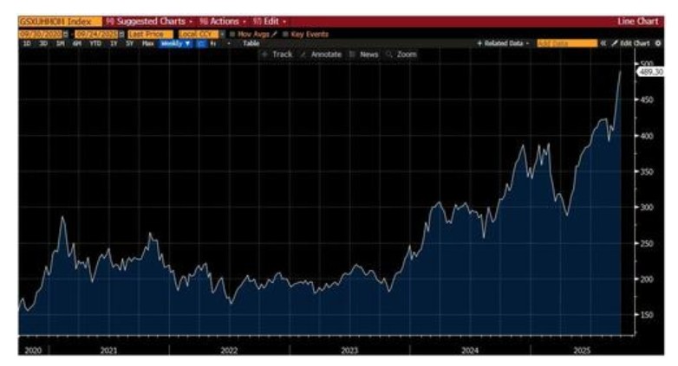The height and width of the screenshot is (366, 678).
Task: Select the 5Y time range
Action: pyautogui.click(x=129, y=43)
